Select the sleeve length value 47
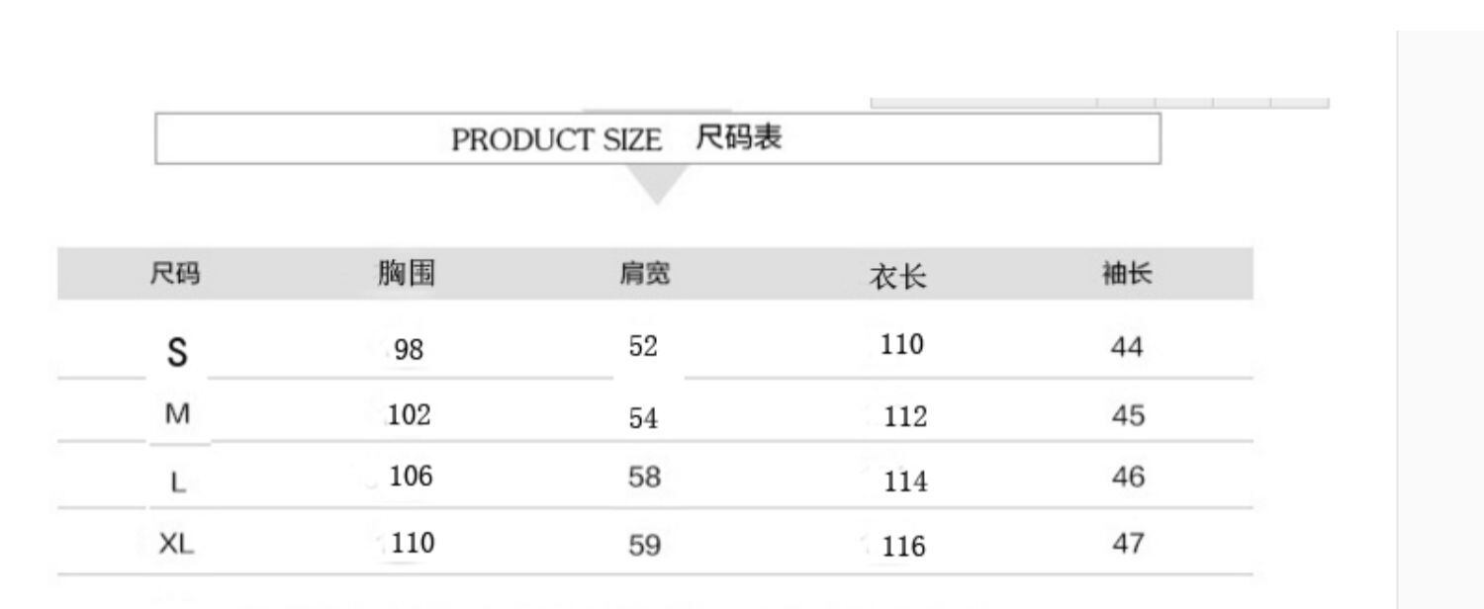The height and width of the screenshot is (609, 1484). click(x=1128, y=543)
